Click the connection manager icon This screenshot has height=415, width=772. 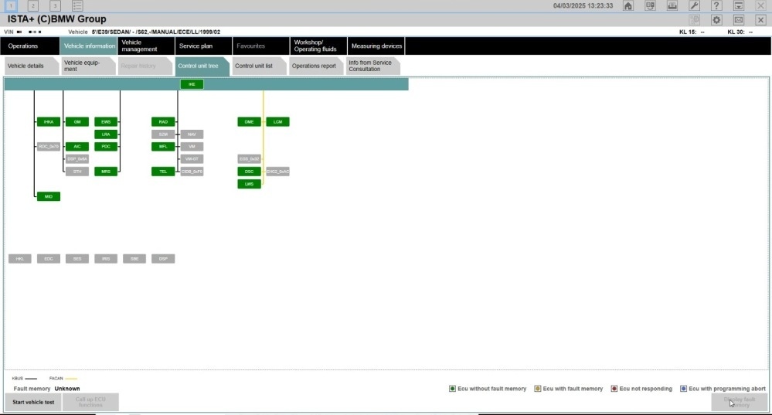pos(650,6)
